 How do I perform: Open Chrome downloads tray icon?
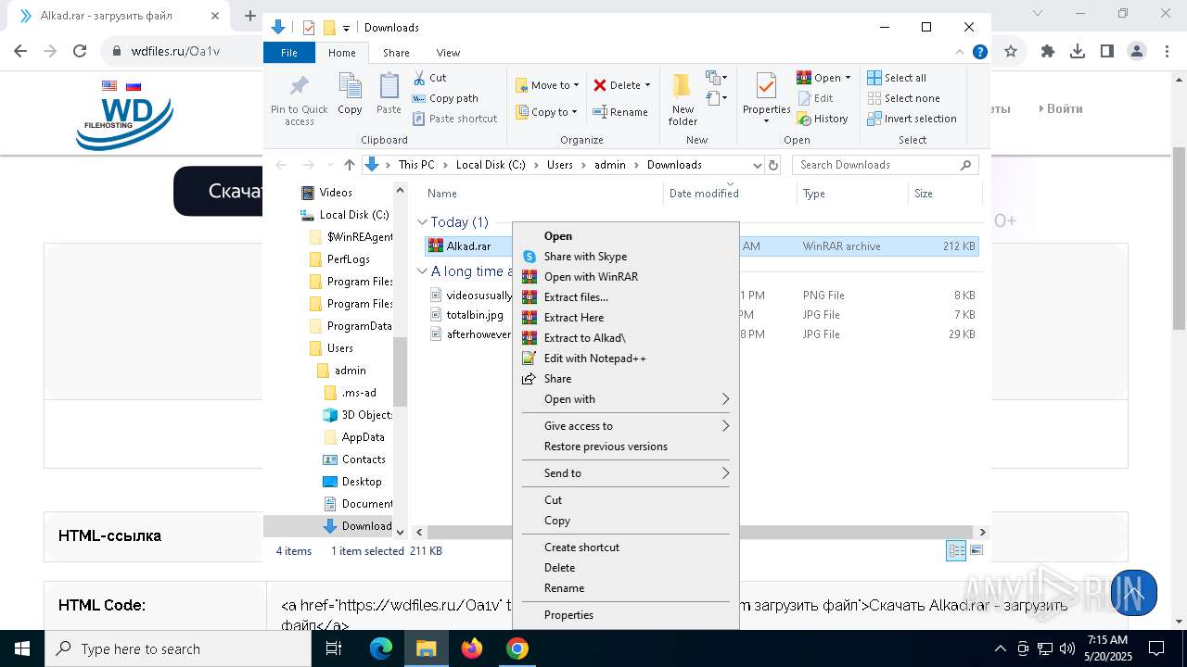pyautogui.click(x=1078, y=52)
